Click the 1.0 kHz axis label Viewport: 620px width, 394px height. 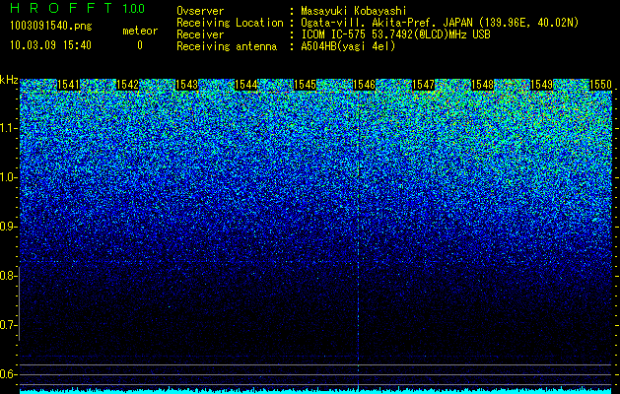7,178
